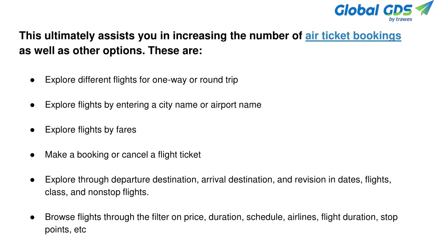Select the line about city or airport name
This screenshot has width=434, height=244.
153,105
